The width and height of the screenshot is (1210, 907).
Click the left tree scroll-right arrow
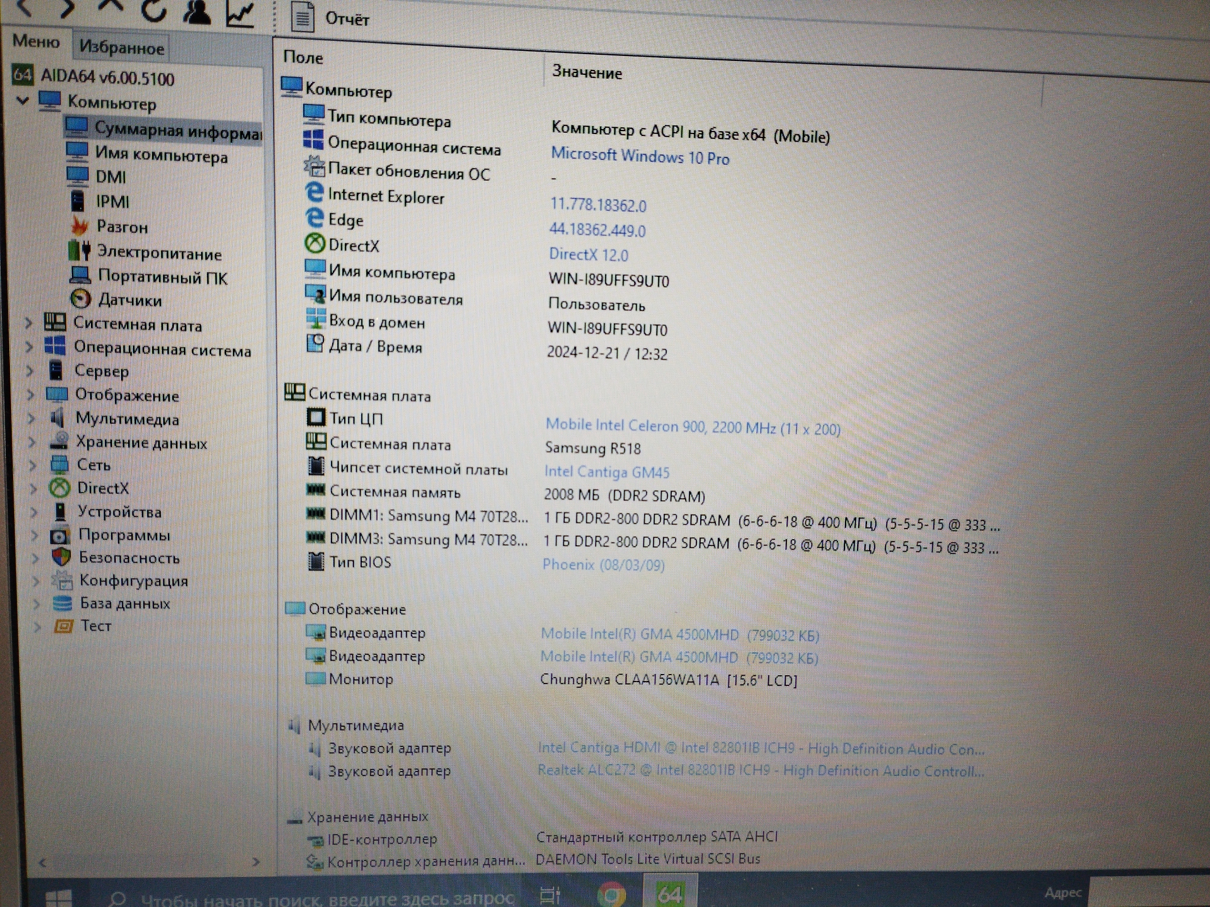click(256, 862)
